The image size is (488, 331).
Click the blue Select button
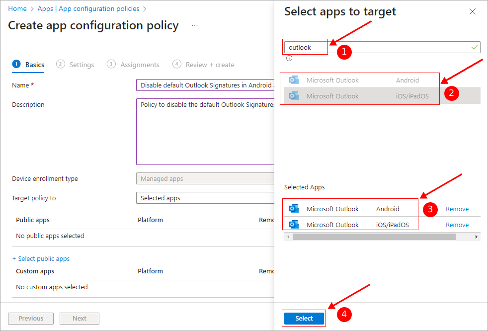pyautogui.click(x=304, y=318)
